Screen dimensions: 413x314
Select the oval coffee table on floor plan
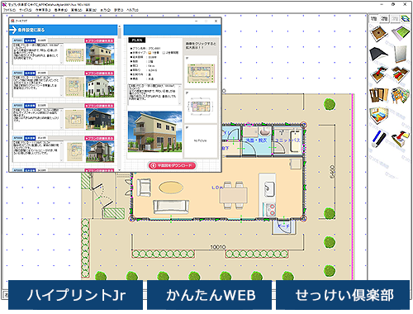[x=171, y=188]
